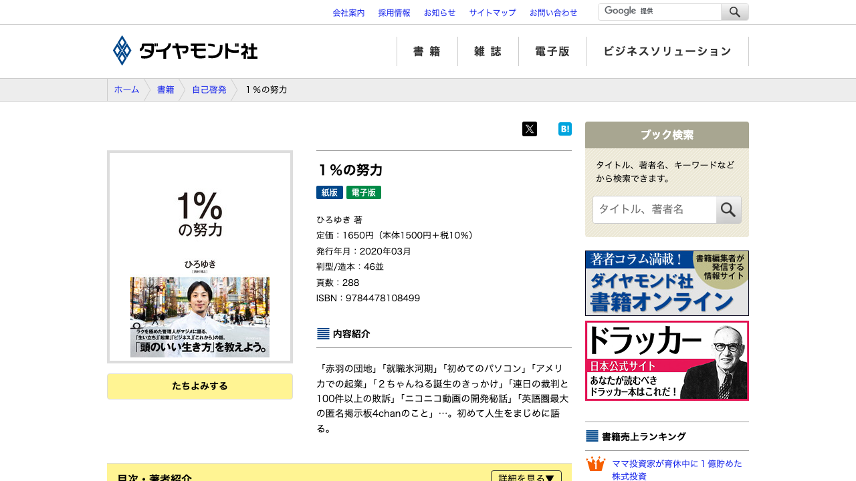Open the お問い合わせ link
The height and width of the screenshot is (481, 856).
click(553, 13)
